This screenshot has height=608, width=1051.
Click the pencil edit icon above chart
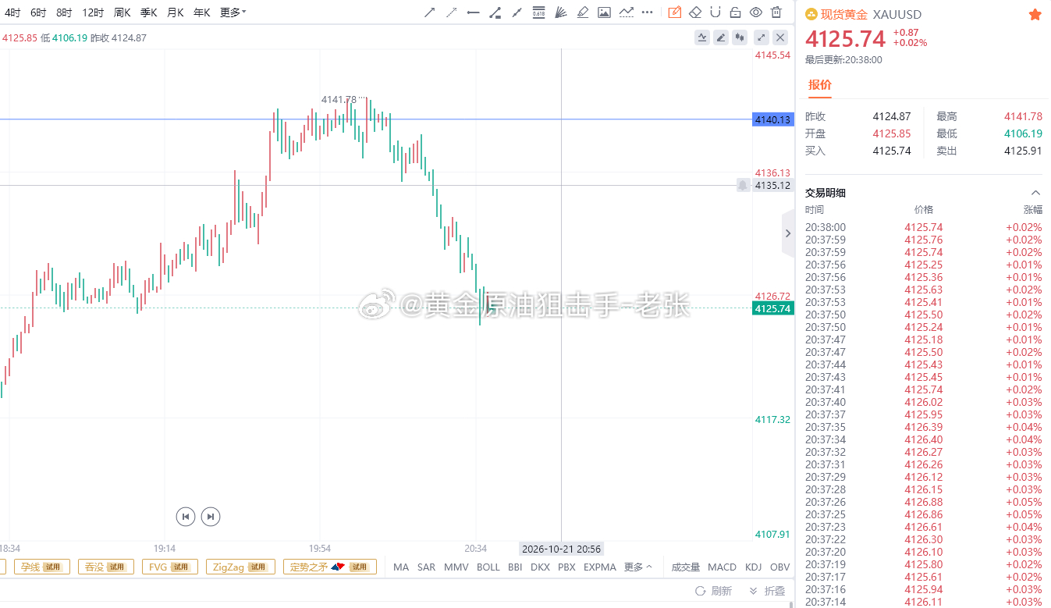[721, 37]
